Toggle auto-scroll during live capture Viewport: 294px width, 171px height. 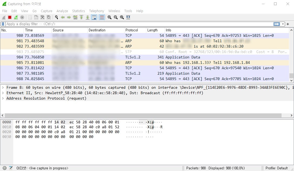(94, 17)
